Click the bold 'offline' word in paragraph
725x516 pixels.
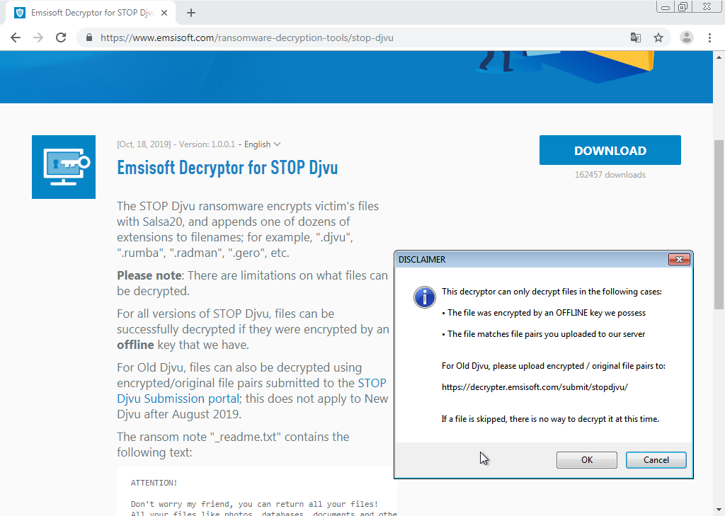click(135, 345)
